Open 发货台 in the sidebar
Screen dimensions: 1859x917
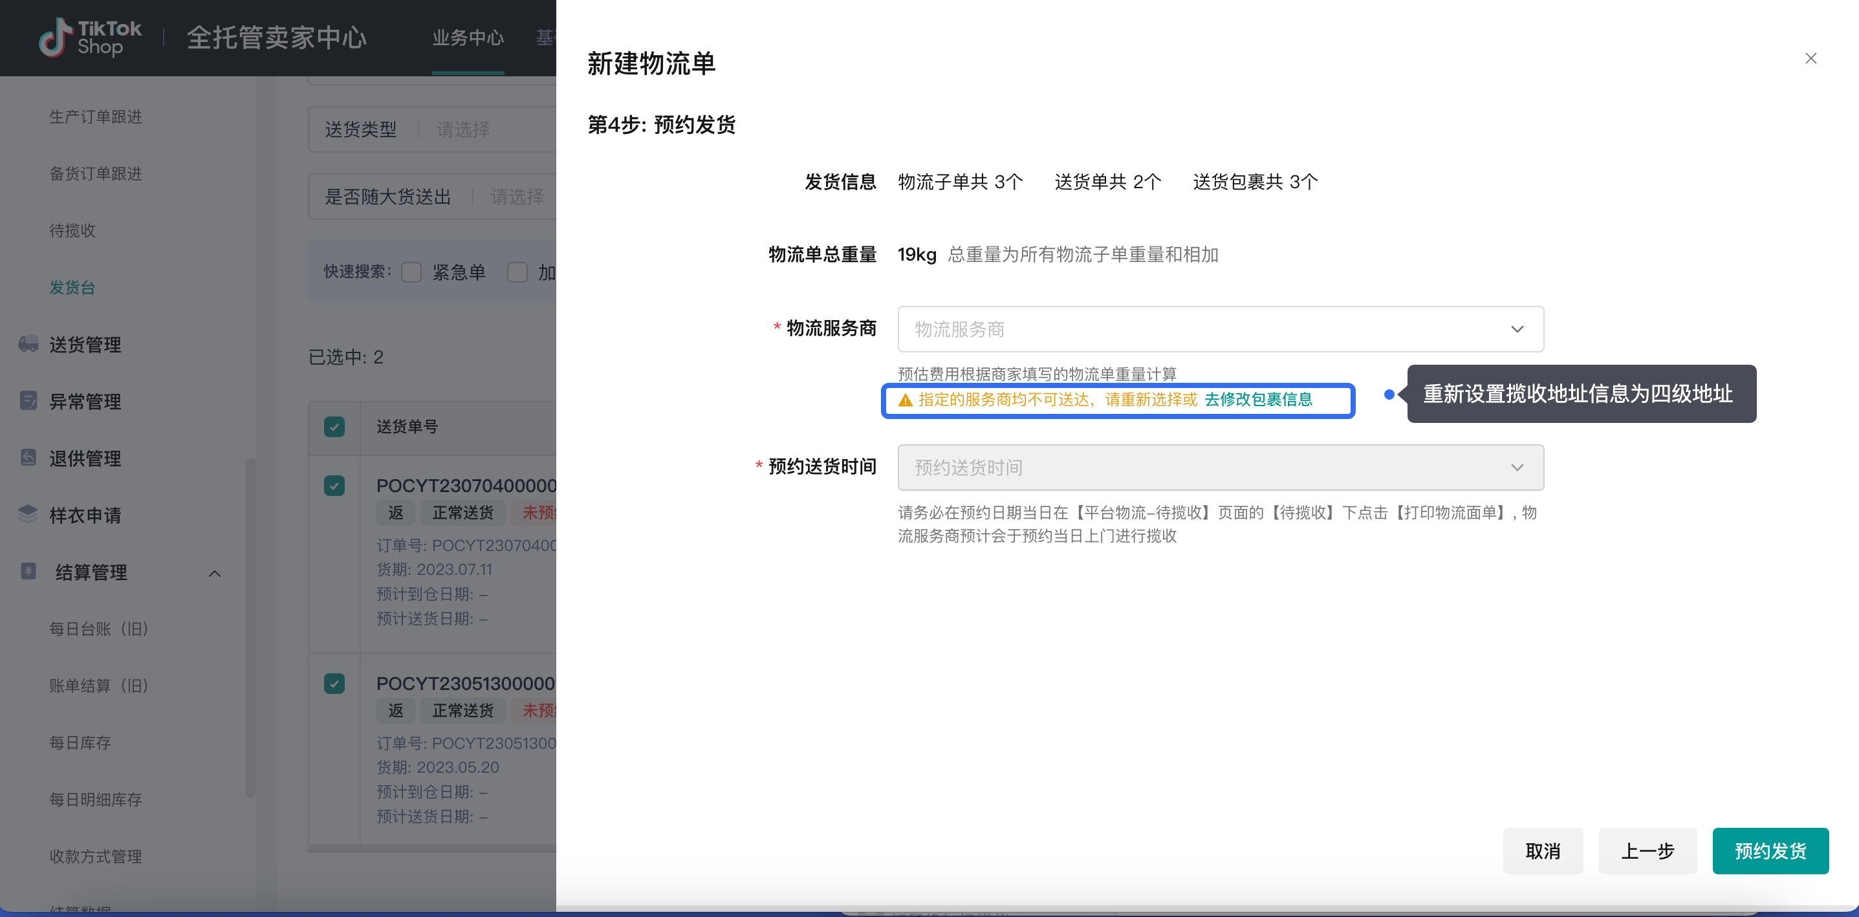click(x=72, y=287)
